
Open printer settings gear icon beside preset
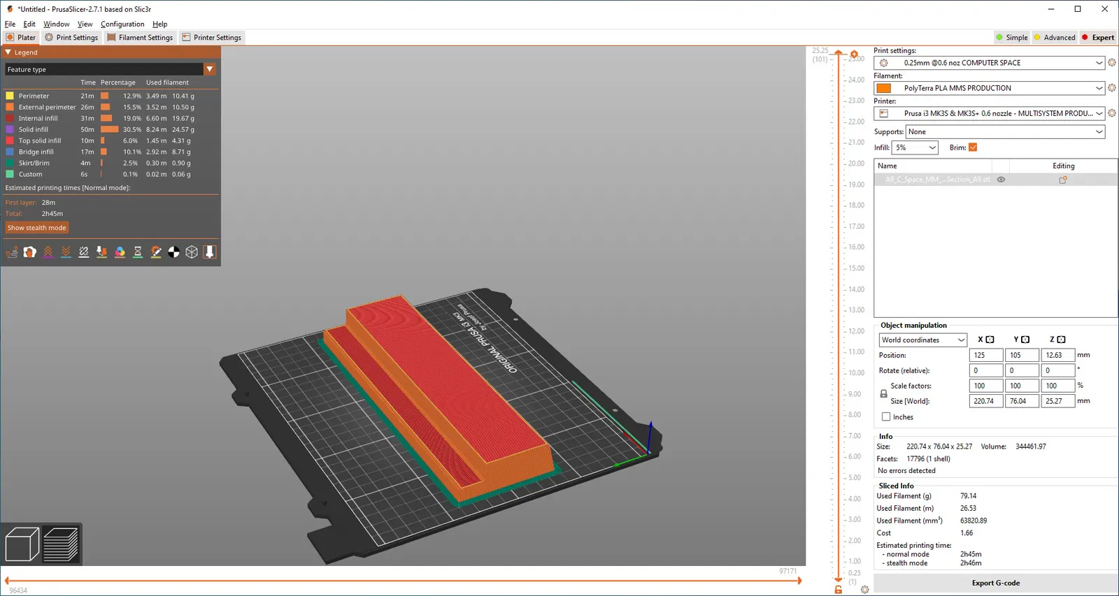click(x=1112, y=113)
